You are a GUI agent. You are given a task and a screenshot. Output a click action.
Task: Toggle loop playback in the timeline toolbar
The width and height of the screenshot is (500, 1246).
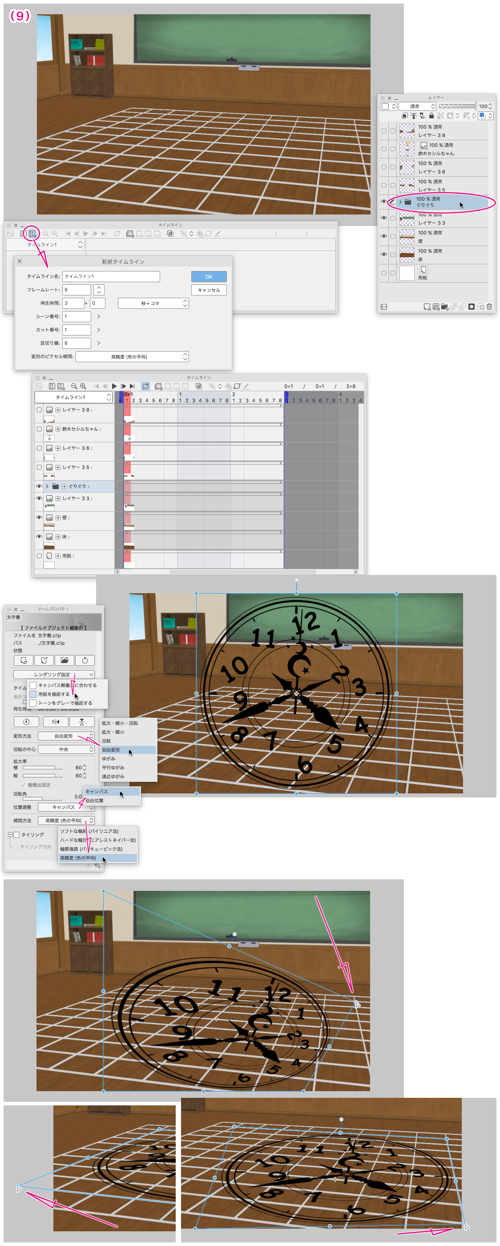click(145, 386)
